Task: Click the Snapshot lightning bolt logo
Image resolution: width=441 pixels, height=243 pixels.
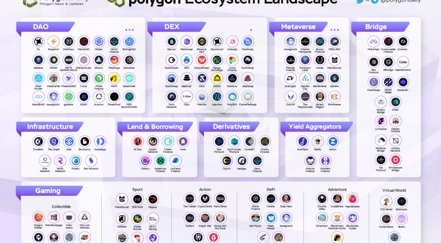Action: pos(53,42)
